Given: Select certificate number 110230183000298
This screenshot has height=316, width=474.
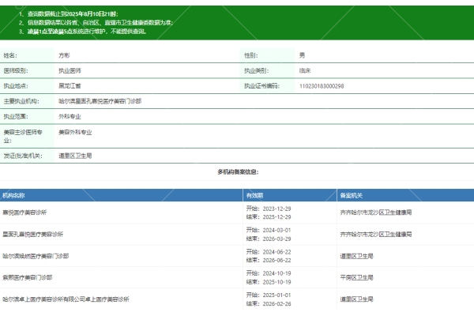Looking at the screenshot, I should (x=322, y=86).
